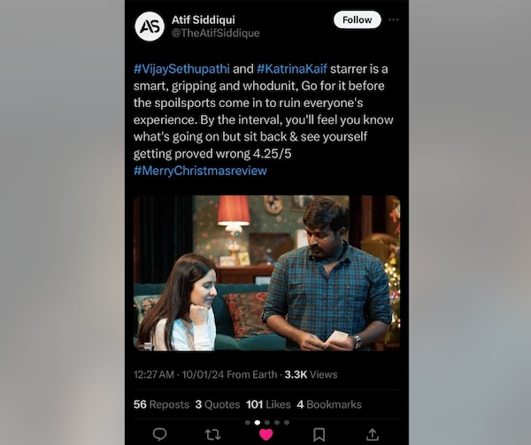View the 3 Quotes list
The width and height of the screenshot is (531, 445).
coord(218,404)
